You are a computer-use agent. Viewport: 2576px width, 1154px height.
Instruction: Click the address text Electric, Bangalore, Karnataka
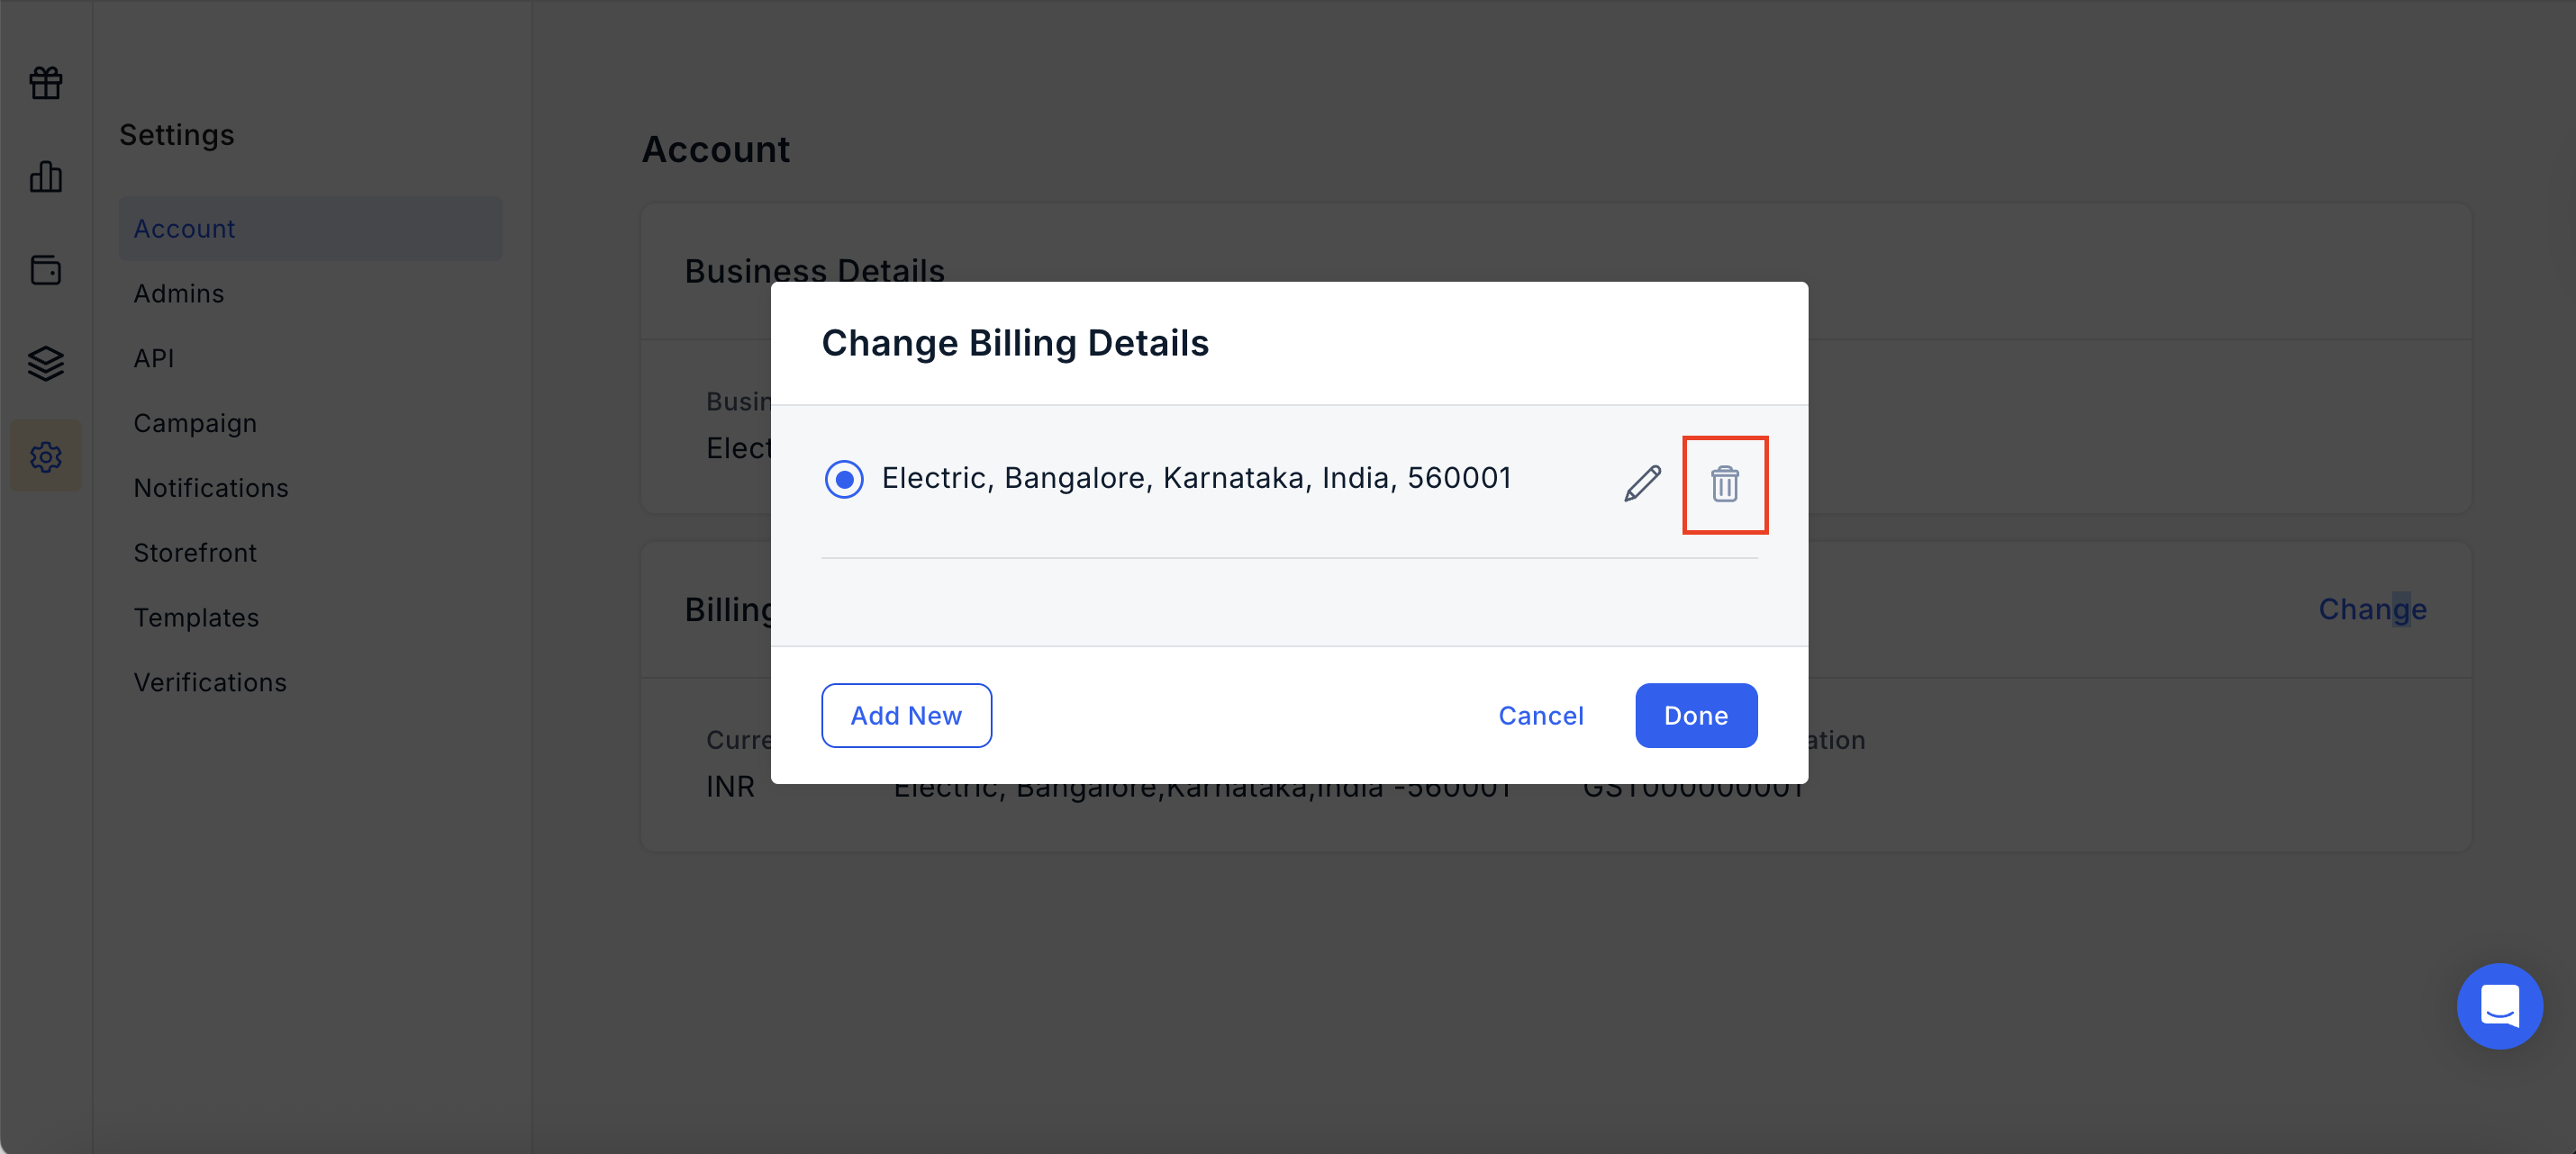click(1196, 479)
